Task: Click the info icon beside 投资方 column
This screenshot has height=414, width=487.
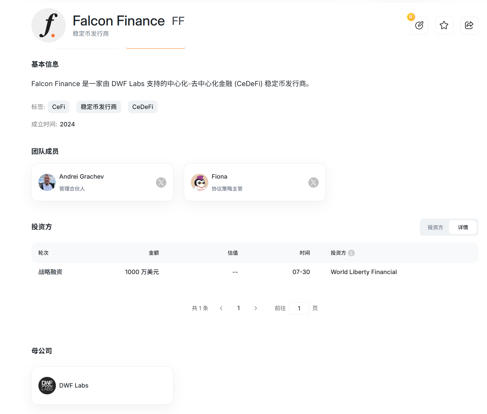Action: tap(352, 253)
